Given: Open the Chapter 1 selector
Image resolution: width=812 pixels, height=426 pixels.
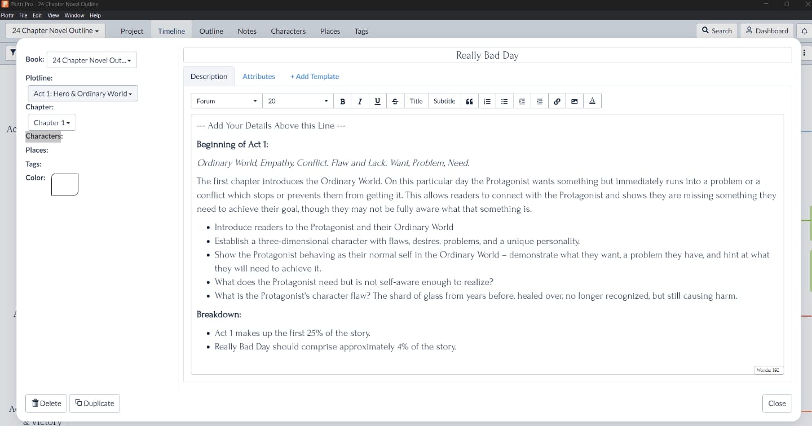Looking at the screenshot, I should point(51,122).
